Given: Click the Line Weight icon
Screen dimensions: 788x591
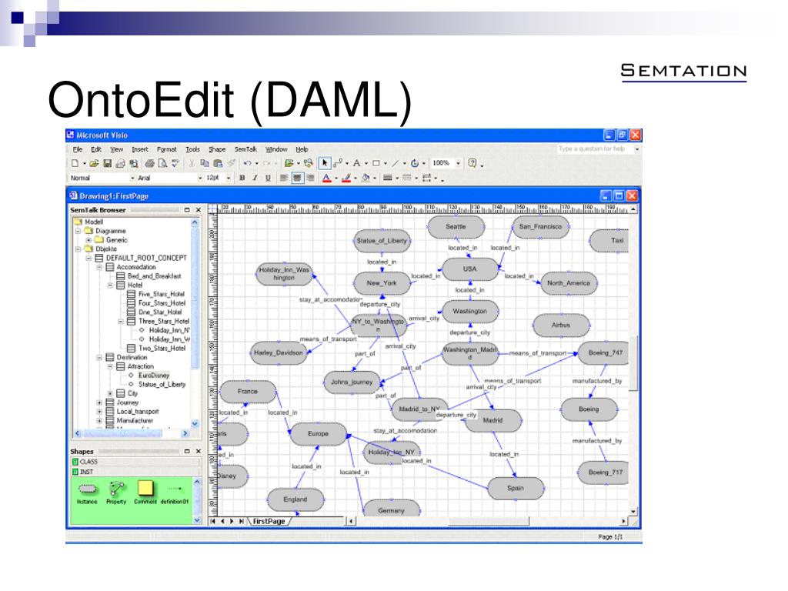Looking at the screenshot, I should coord(388,178).
